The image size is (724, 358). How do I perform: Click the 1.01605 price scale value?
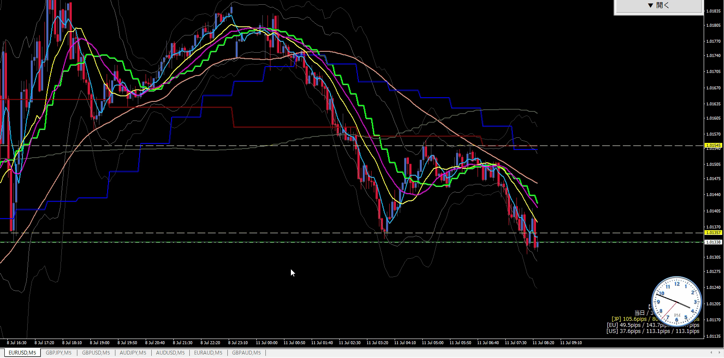coord(713,118)
